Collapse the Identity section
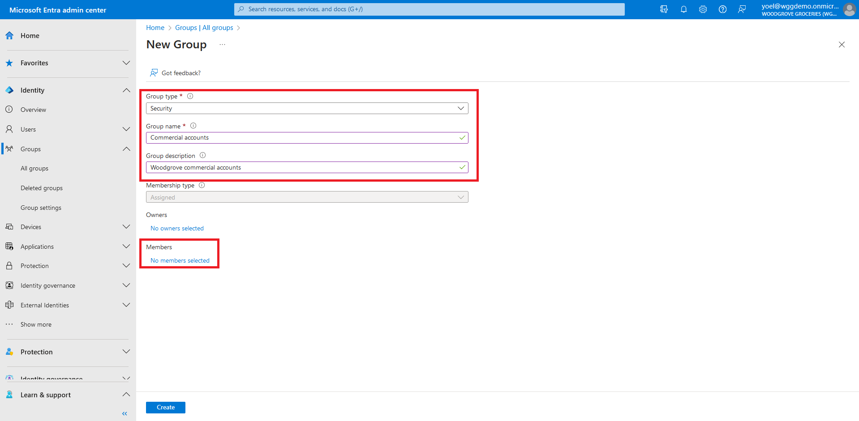This screenshot has height=421, width=859. click(126, 90)
